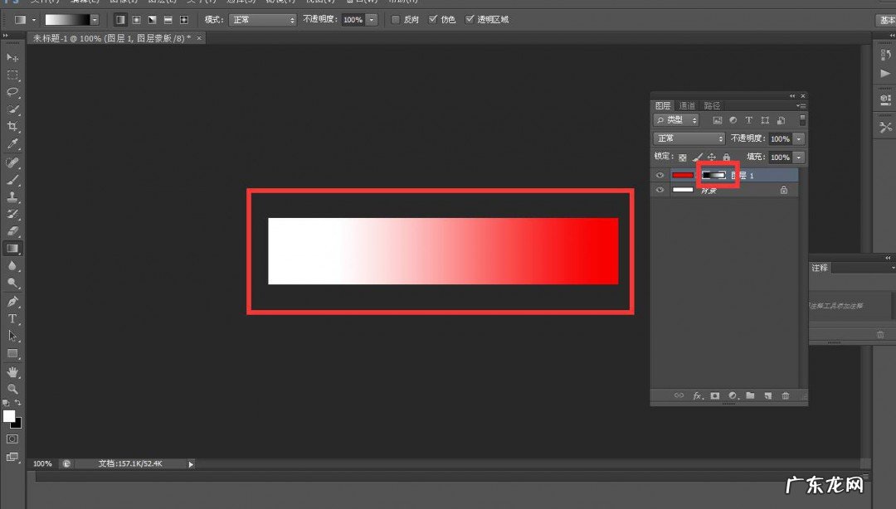
Task: Select the Crop tool
Action: point(12,127)
